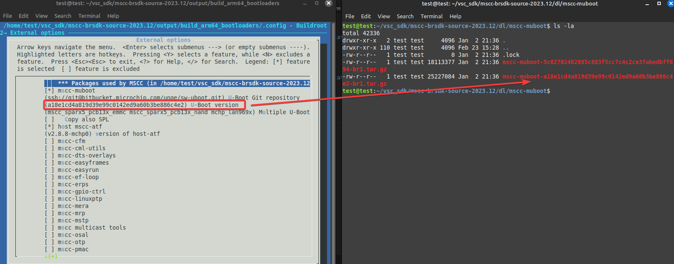
Task: Click the External options dialog title
Action: pos(163,40)
